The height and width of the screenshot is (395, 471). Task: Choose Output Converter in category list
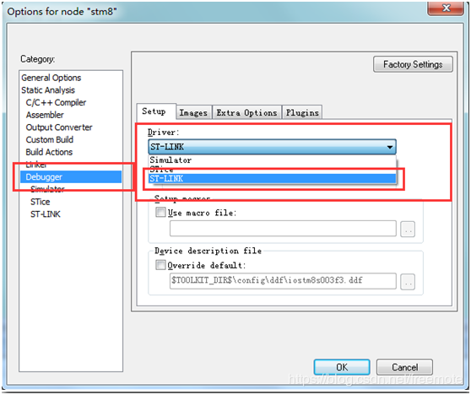[59, 127]
